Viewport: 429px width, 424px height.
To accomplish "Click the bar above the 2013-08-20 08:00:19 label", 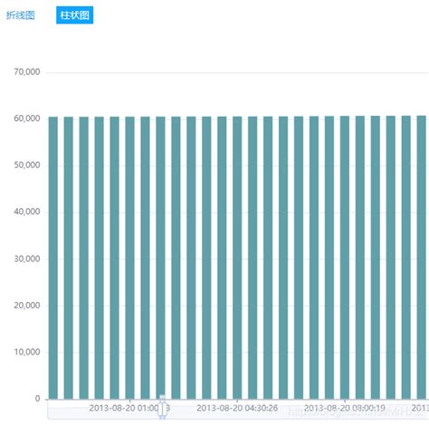I will click(x=345, y=258).
